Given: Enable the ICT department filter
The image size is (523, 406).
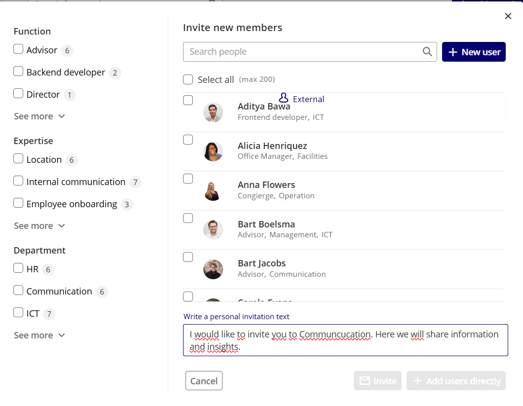Looking at the screenshot, I should coord(18,313).
